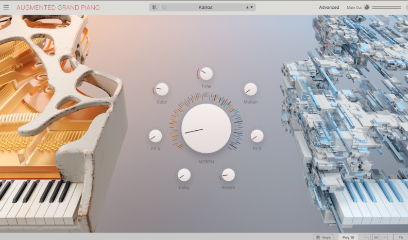Open the edit history list icon
The height and width of the screenshot is (240, 408).
(376, 237)
